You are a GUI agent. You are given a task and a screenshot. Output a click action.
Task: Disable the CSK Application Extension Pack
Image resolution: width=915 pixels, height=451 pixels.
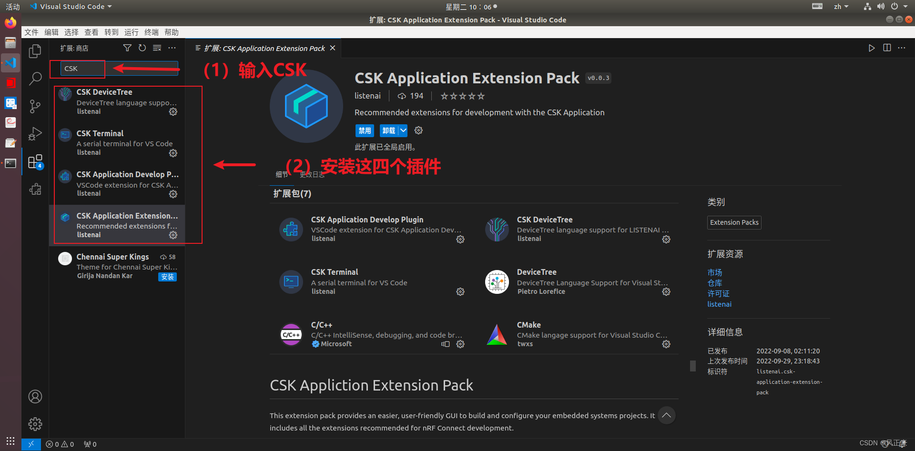[x=365, y=130]
